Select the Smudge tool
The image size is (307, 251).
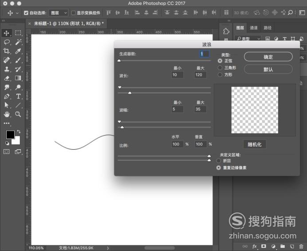(7, 87)
